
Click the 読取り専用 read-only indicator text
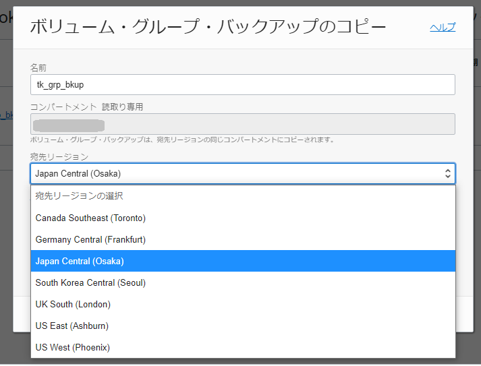[122, 106]
